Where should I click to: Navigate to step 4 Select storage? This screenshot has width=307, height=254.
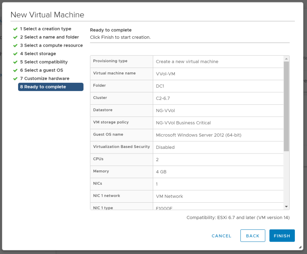38,54
